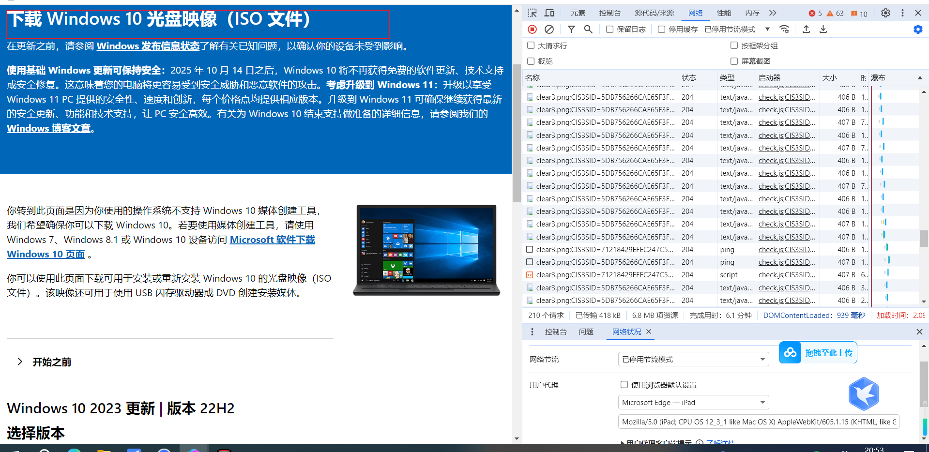Switch to the top 控制台 tab
The height and width of the screenshot is (452, 929).
[609, 13]
